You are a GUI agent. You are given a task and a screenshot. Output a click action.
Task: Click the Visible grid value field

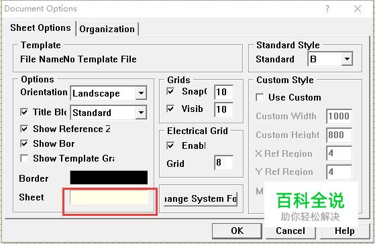pos(223,109)
